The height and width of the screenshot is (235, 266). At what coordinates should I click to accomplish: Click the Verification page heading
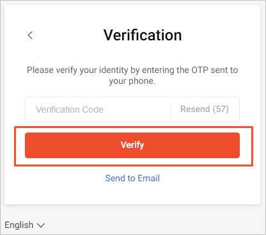143,35
